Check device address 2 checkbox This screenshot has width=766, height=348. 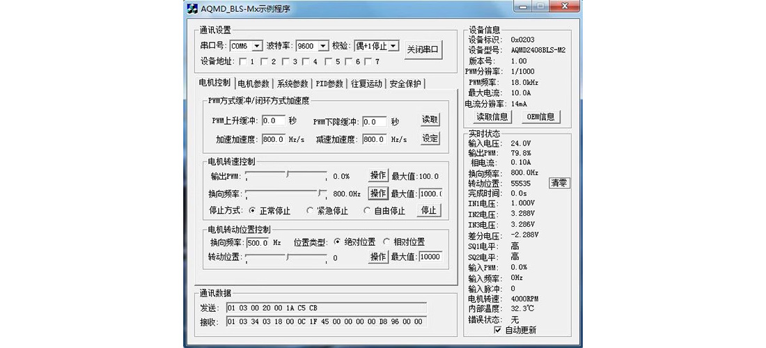pyautogui.click(x=264, y=61)
